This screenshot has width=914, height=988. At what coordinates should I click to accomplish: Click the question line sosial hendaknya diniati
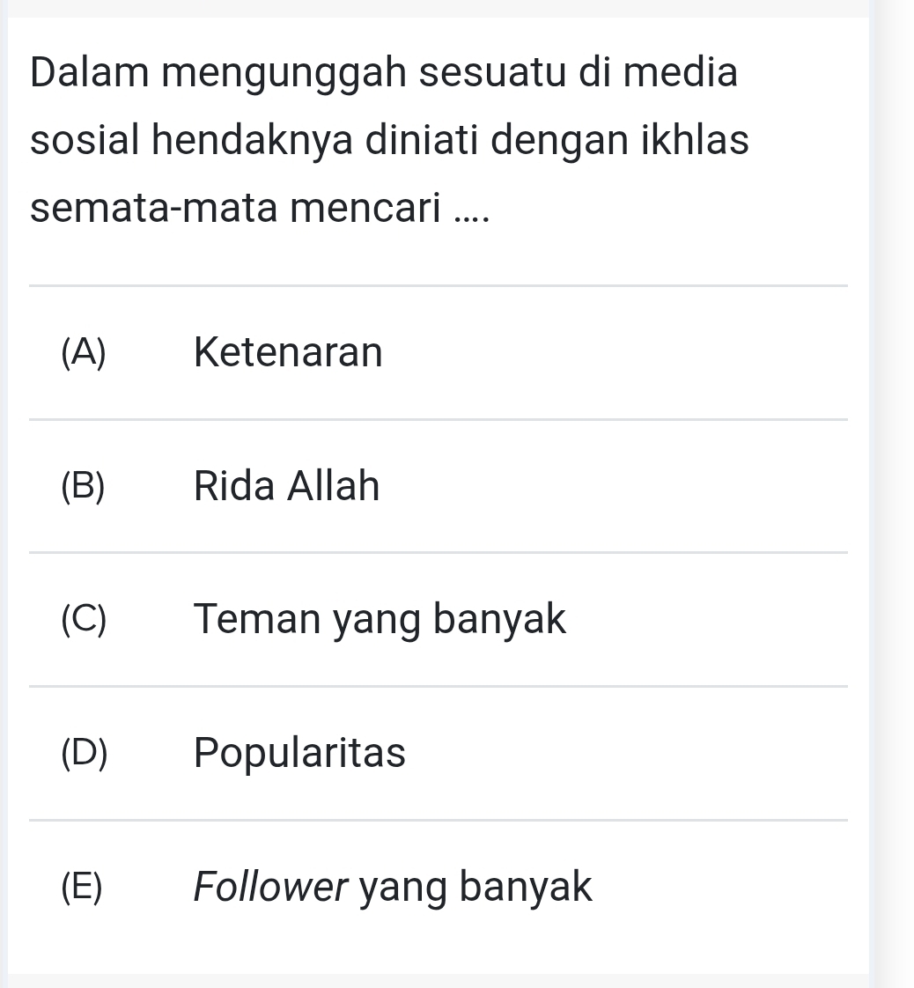click(x=389, y=141)
